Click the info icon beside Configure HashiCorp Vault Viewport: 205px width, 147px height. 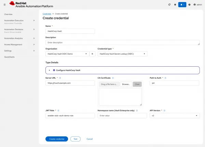click(54, 70)
